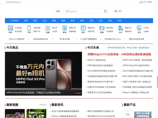Open 平板电脑 sub-category link
Screen dimensions: 158x118
(37, 28)
